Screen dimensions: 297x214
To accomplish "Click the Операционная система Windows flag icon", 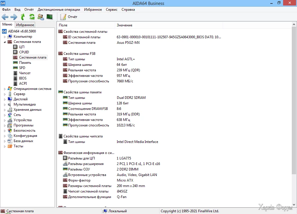I will pyautogui.click(x=10, y=89).
